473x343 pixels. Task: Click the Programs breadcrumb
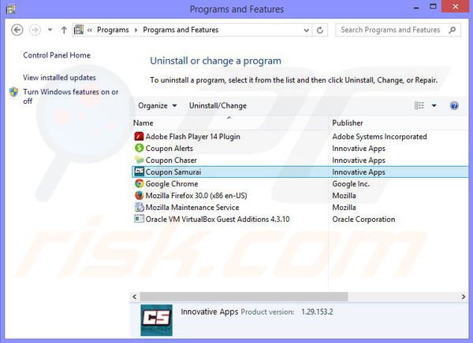tap(113, 30)
